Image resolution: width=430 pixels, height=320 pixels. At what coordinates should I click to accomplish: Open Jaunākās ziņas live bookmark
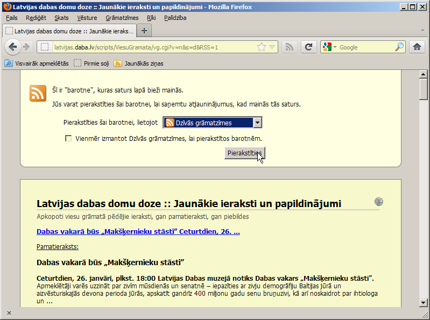138,63
